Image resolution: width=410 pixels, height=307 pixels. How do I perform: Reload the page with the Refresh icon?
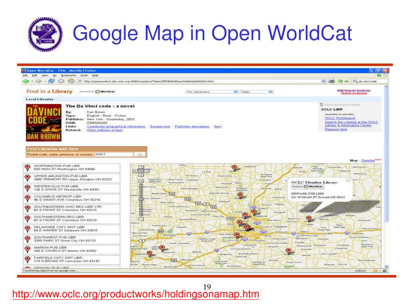[x=51, y=81]
